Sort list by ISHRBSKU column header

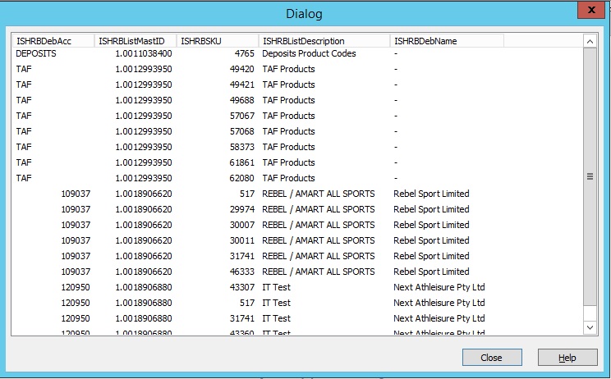218,40
